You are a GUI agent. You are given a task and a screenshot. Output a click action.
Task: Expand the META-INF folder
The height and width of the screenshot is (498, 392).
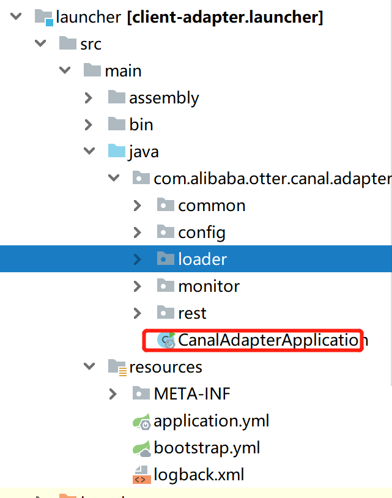click(x=113, y=393)
